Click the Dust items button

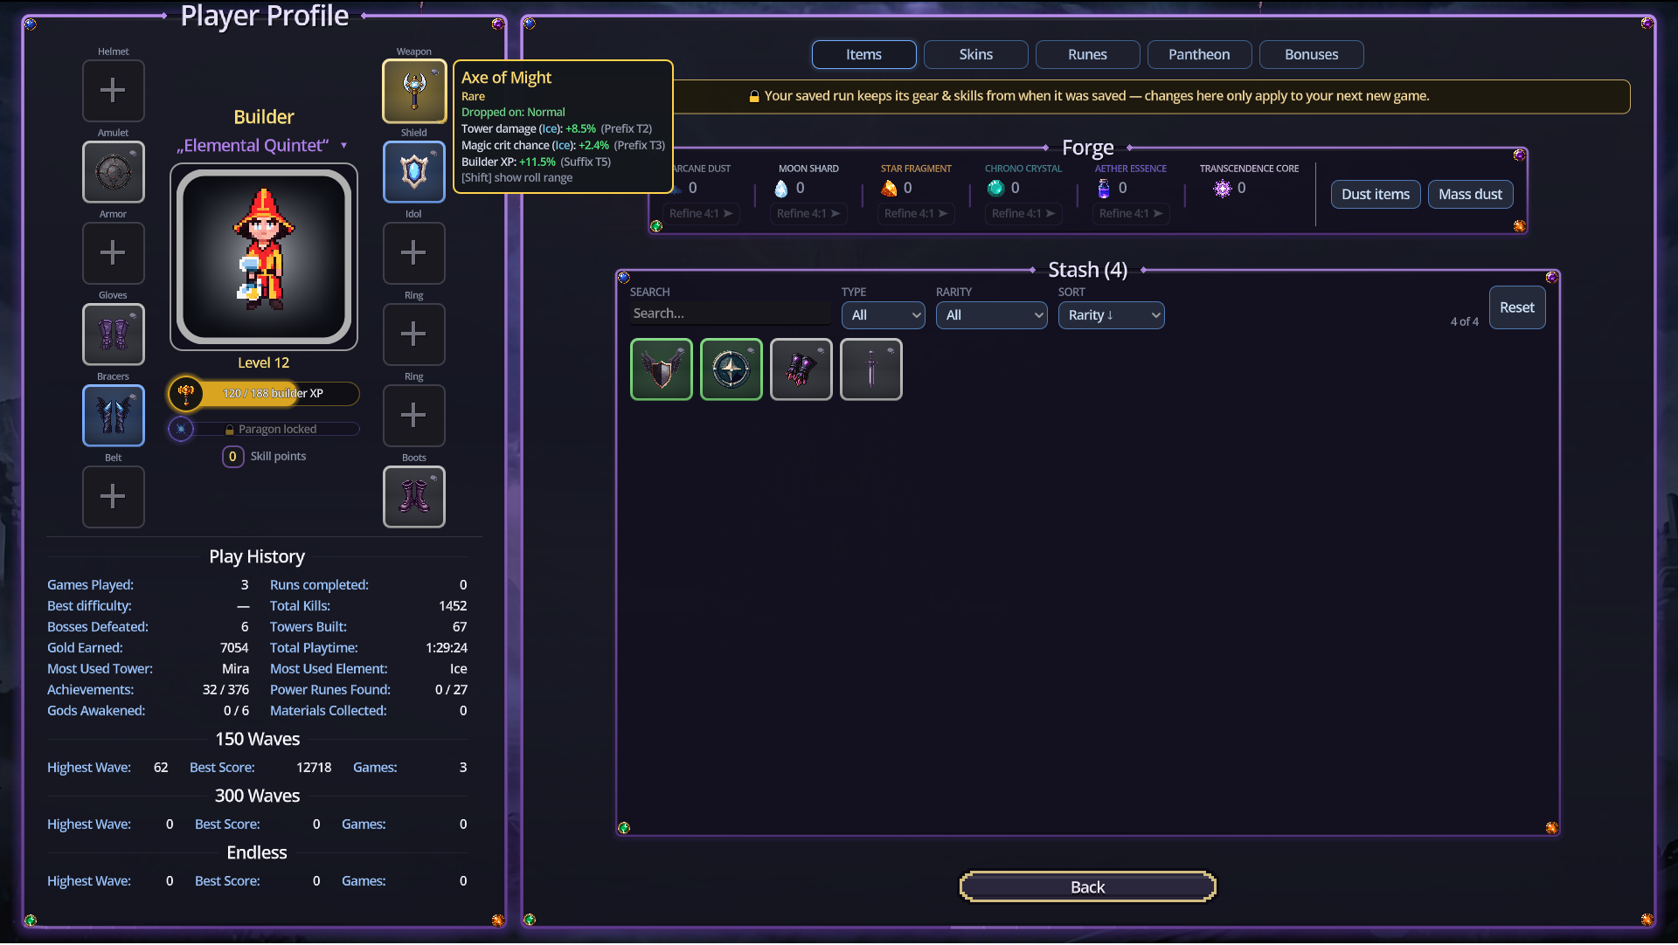click(x=1376, y=195)
